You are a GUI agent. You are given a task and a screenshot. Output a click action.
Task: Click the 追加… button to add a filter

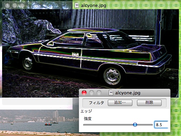(x=120, y=103)
